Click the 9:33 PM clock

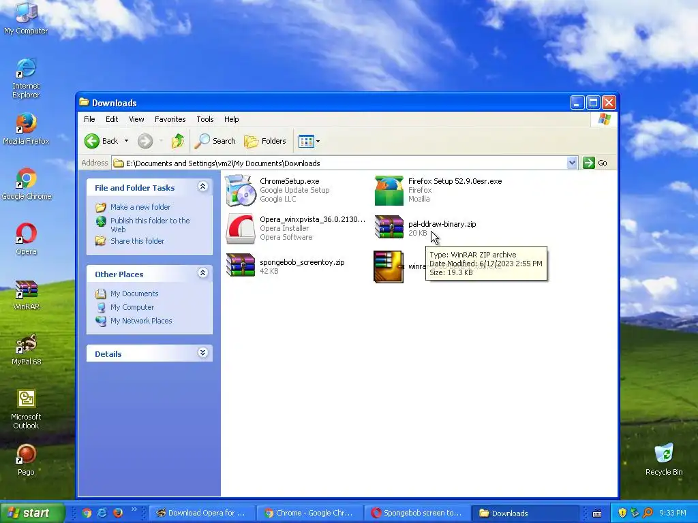pos(673,513)
